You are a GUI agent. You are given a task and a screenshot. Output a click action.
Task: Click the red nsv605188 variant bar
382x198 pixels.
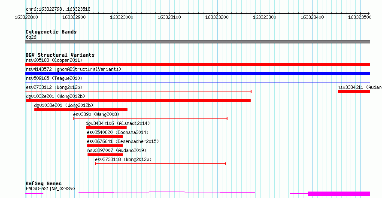point(197,64)
